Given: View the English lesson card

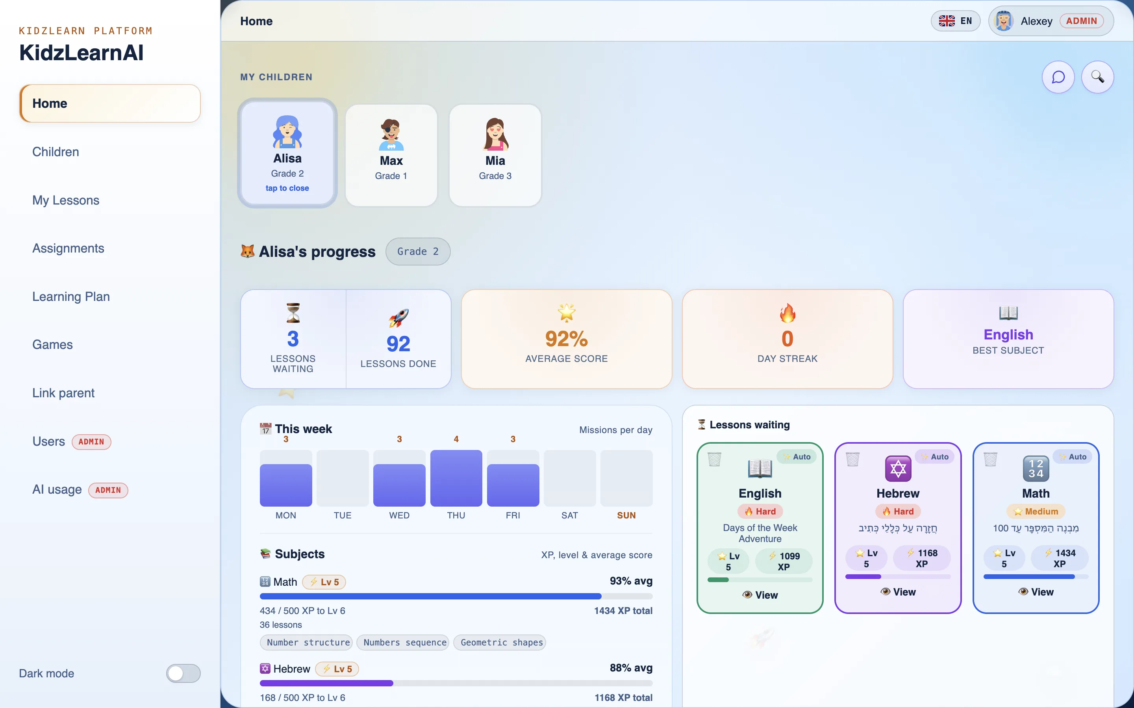Looking at the screenshot, I should click(x=760, y=595).
